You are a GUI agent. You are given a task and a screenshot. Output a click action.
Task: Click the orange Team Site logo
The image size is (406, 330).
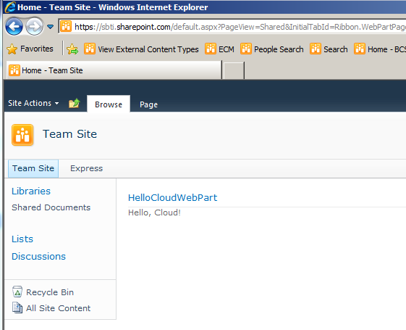22,135
